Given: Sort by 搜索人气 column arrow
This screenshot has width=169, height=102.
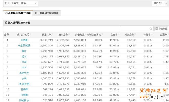Looking at the screenshot, I should pos(53,35).
